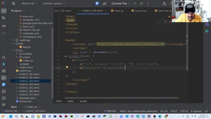Open the Project view options dropdown

(24, 11)
